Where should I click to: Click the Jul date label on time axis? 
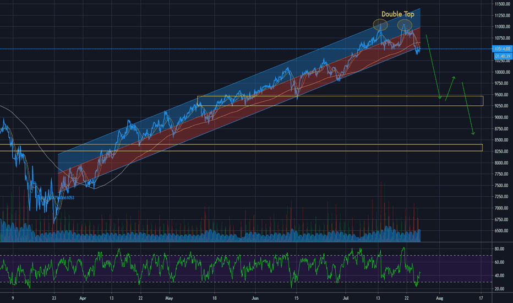click(x=346, y=298)
